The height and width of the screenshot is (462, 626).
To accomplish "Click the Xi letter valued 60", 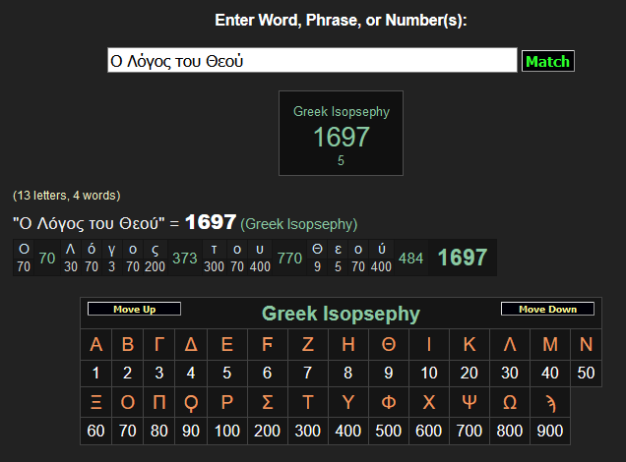I will point(95,403).
